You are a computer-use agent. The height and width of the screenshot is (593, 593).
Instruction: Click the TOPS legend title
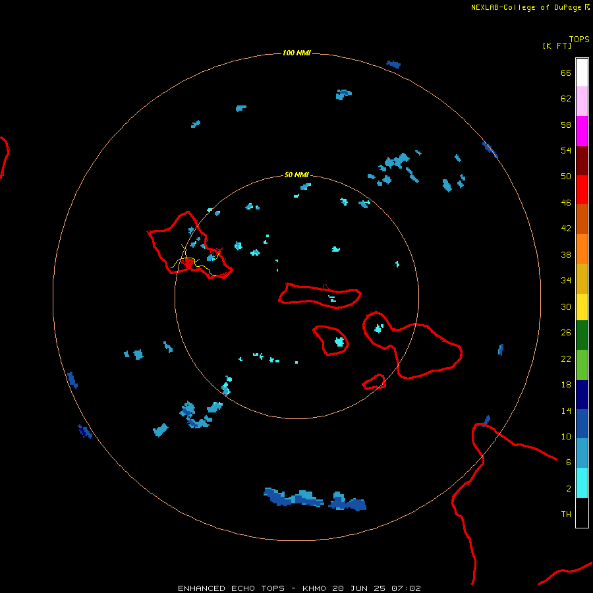[x=579, y=40]
